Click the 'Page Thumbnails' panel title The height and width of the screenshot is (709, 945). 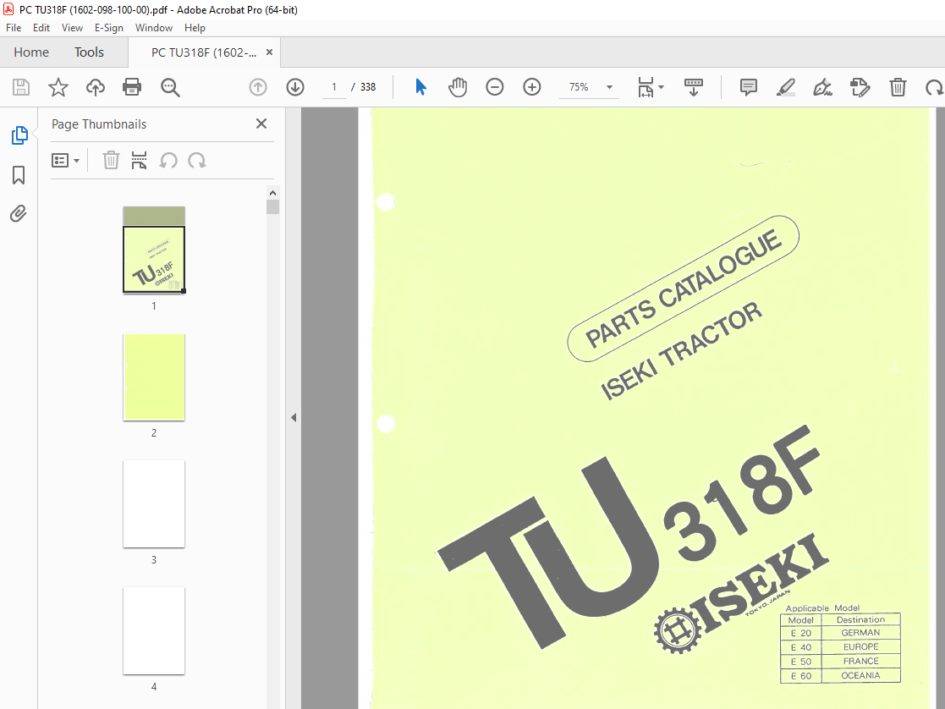point(99,124)
